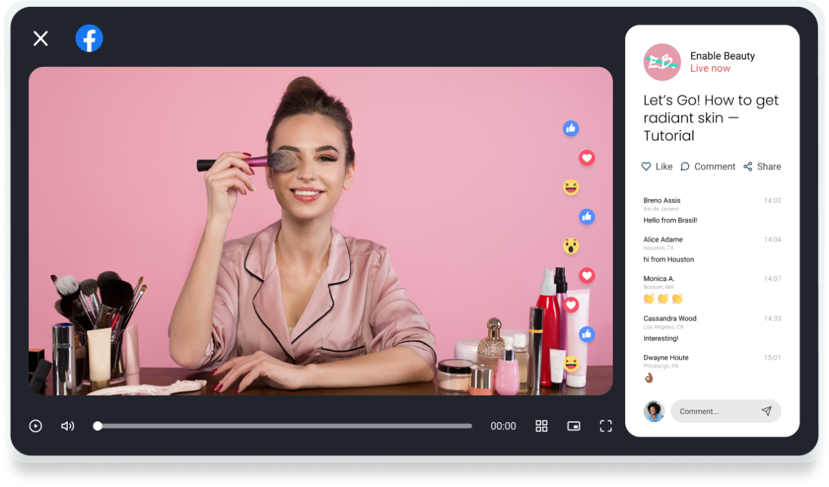This screenshot has height=487, width=829.
Task: Open picture-in-picture mode
Action: click(573, 426)
